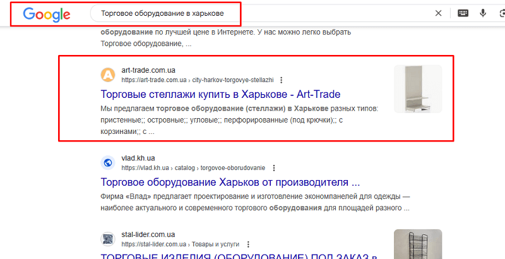Open more options for vlad.kh.ua result
505x259 pixels.
274,168
